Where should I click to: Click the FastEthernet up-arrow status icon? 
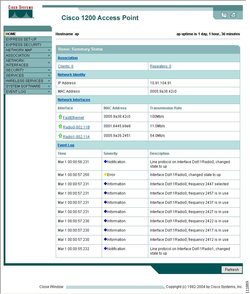60,117
